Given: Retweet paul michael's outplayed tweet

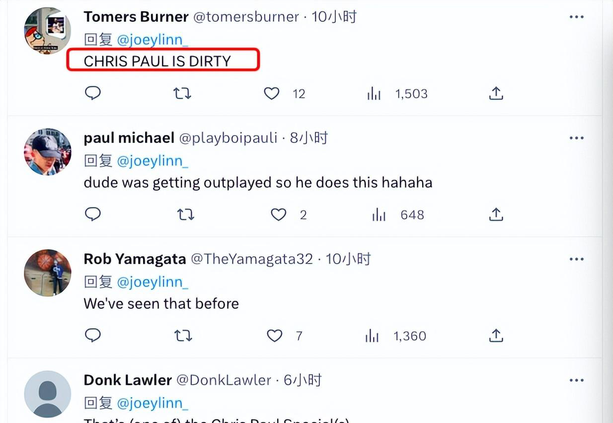Looking at the screenshot, I should 186,214.
